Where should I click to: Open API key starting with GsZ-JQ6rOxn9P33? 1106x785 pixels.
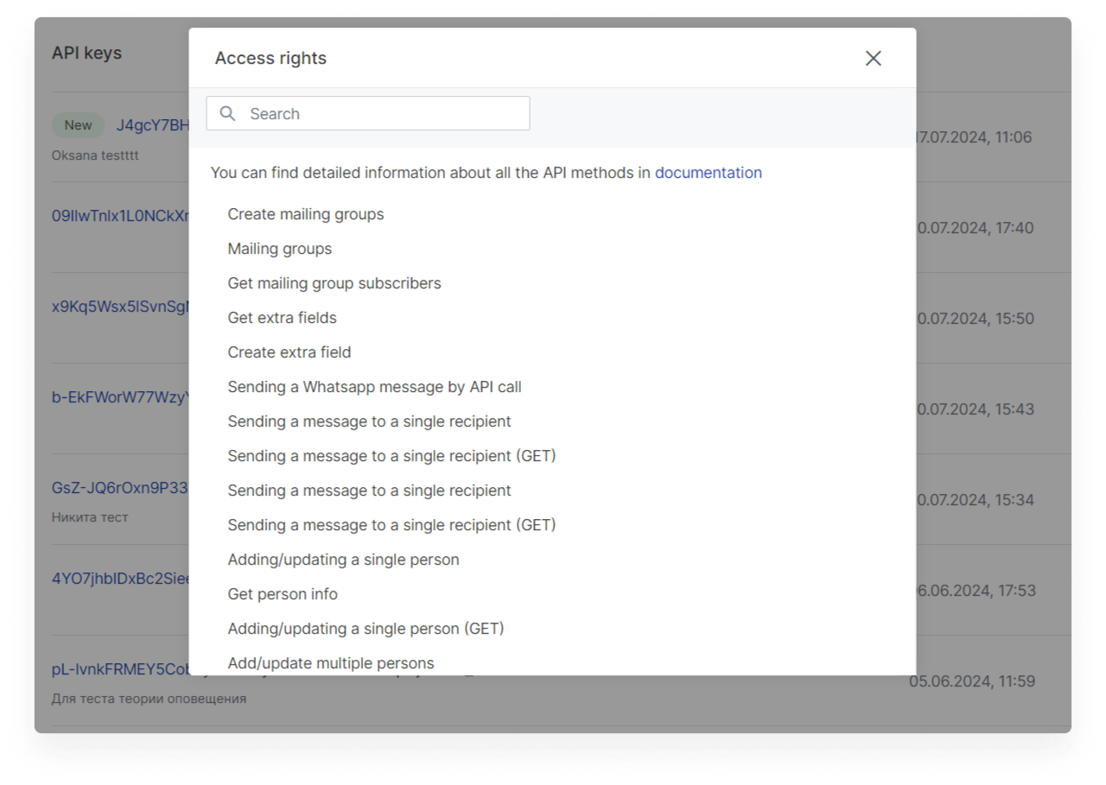tap(120, 488)
